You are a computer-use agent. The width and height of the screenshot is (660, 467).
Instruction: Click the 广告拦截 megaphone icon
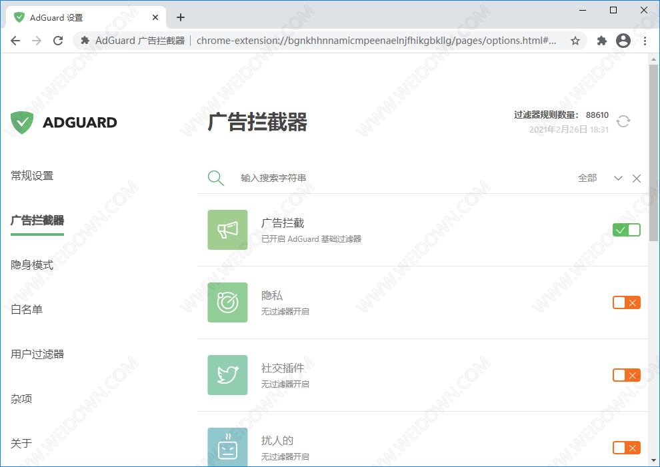(x=228, y=230)
